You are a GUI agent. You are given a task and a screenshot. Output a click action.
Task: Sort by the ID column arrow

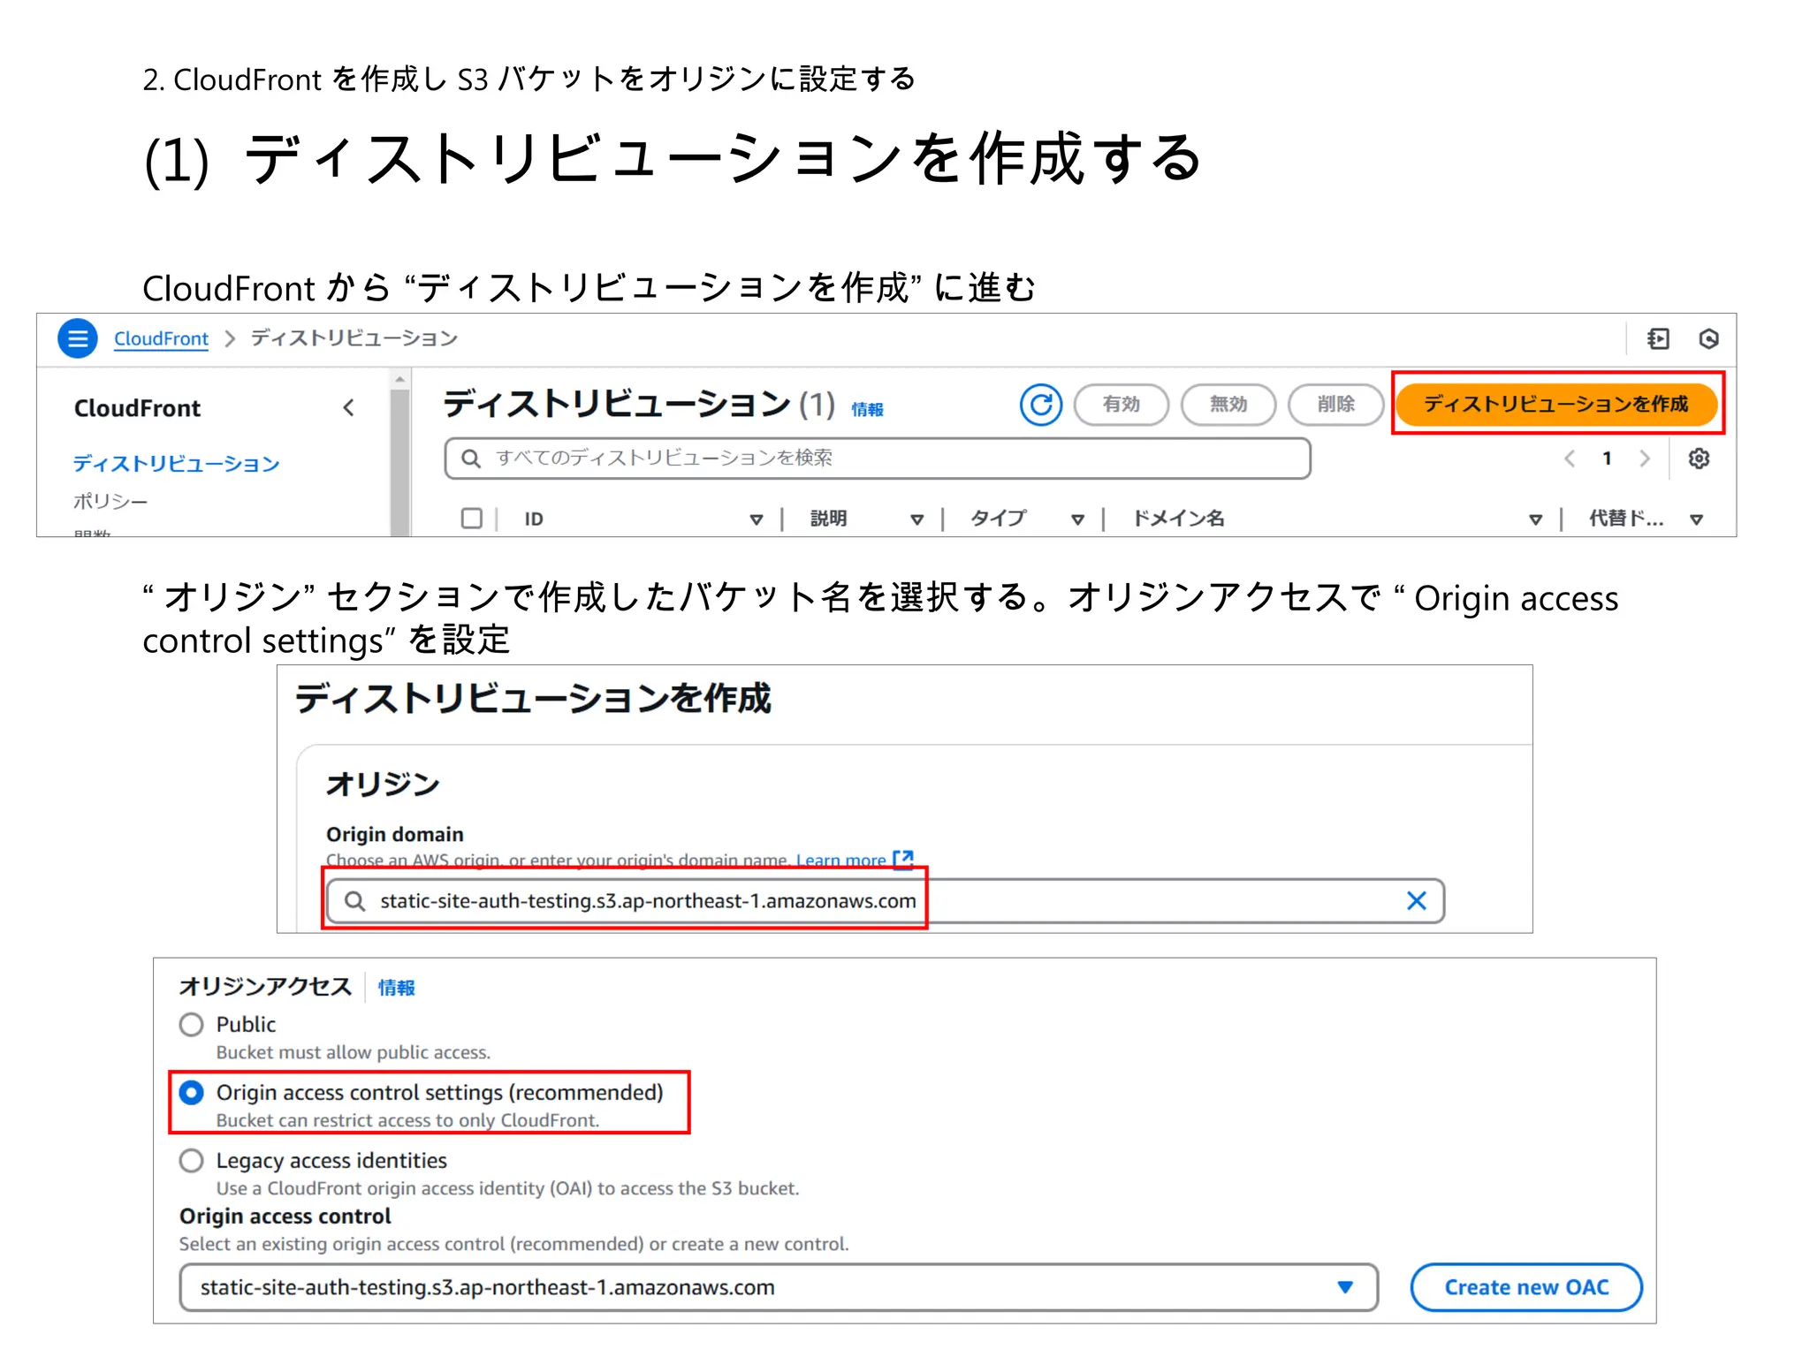click(x=756, y=519)
